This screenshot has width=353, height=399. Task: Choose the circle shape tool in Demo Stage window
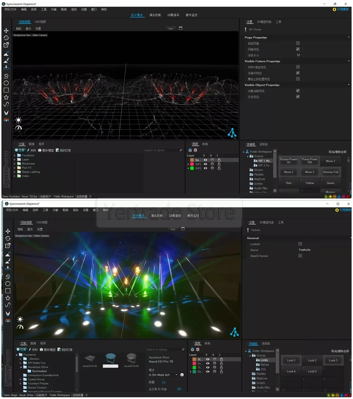[x=8, y=283]
